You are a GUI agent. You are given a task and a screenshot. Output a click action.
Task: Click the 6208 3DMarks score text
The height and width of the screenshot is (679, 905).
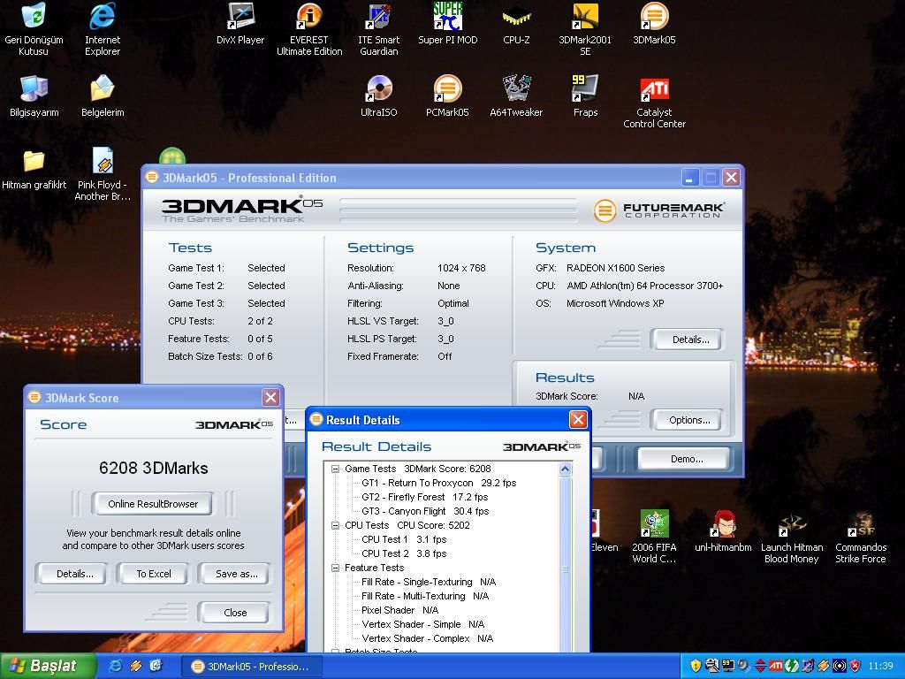coord(153,468)
